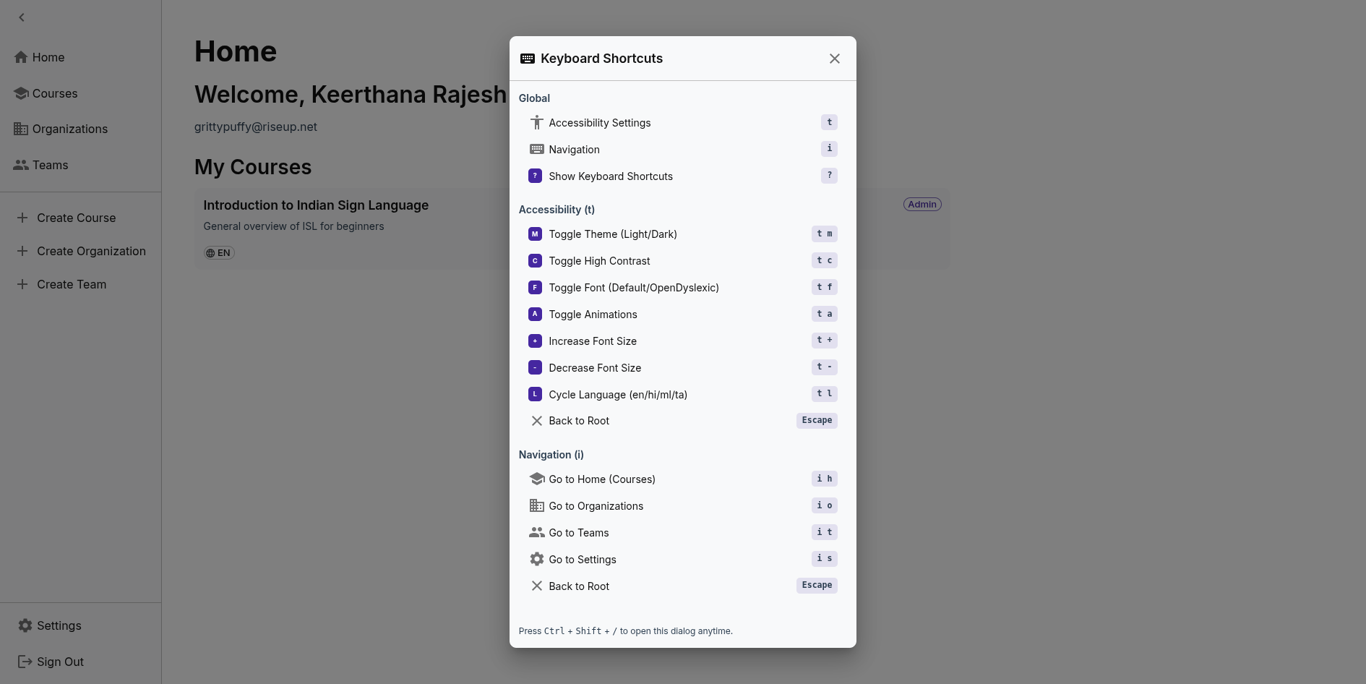This screenshot has height=684, width=1366.
Task: Click the minus icon for Decrease Font Size
Action: (536, 367)
